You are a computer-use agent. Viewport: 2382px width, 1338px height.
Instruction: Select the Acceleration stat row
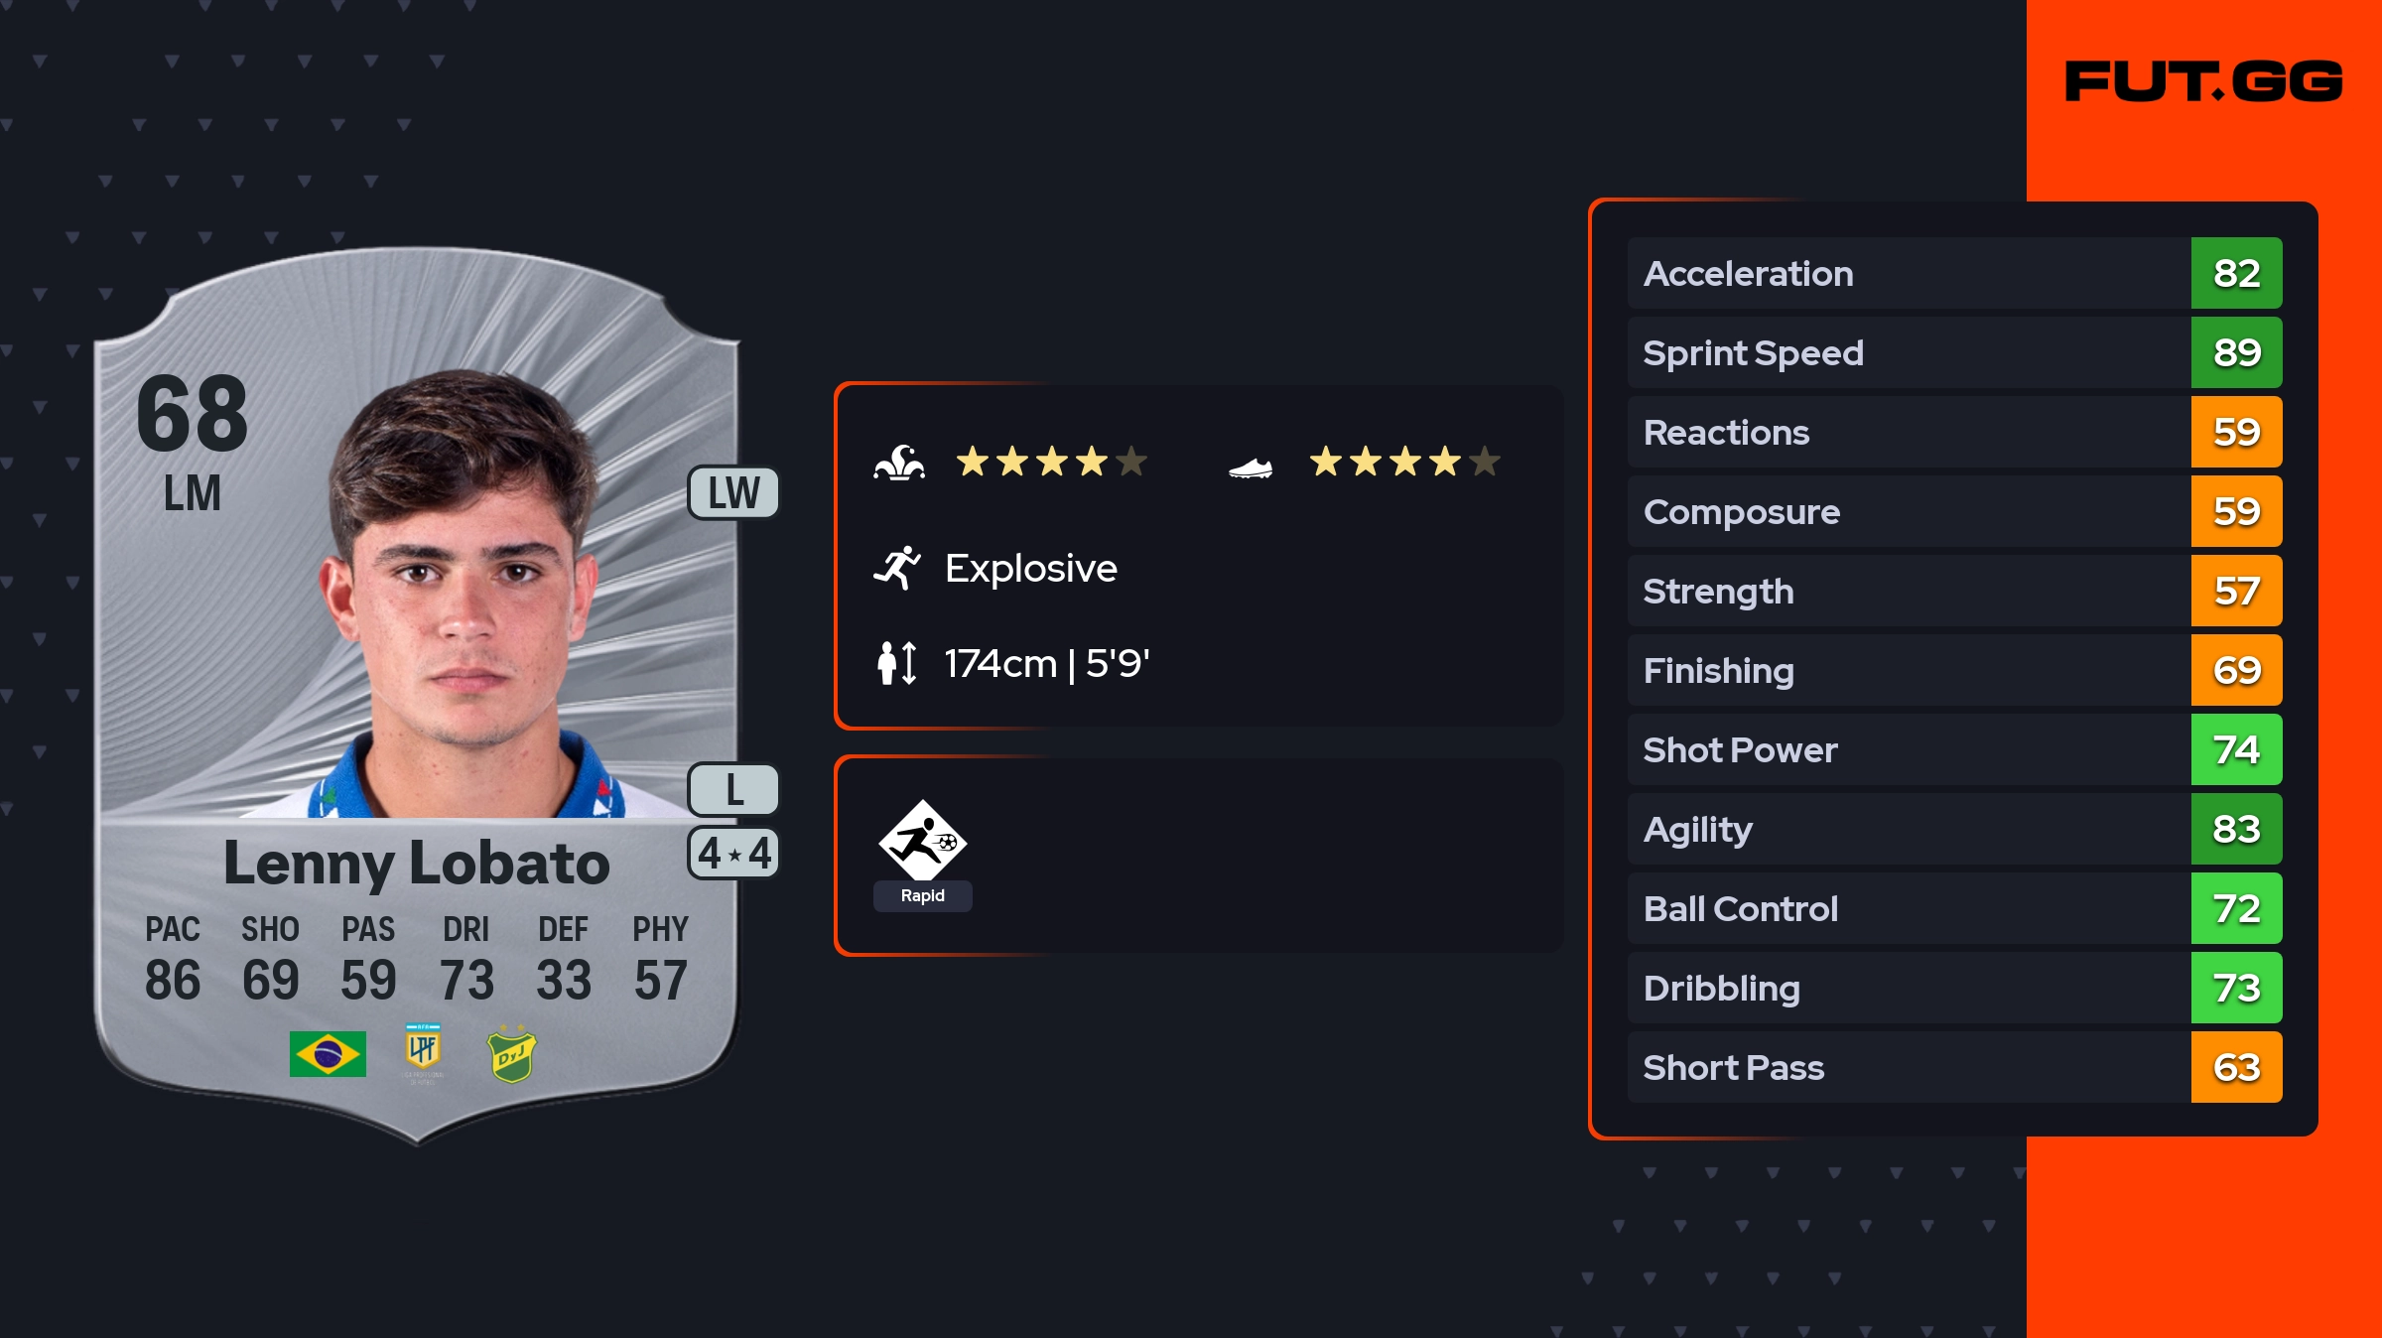click(1906, 274)
